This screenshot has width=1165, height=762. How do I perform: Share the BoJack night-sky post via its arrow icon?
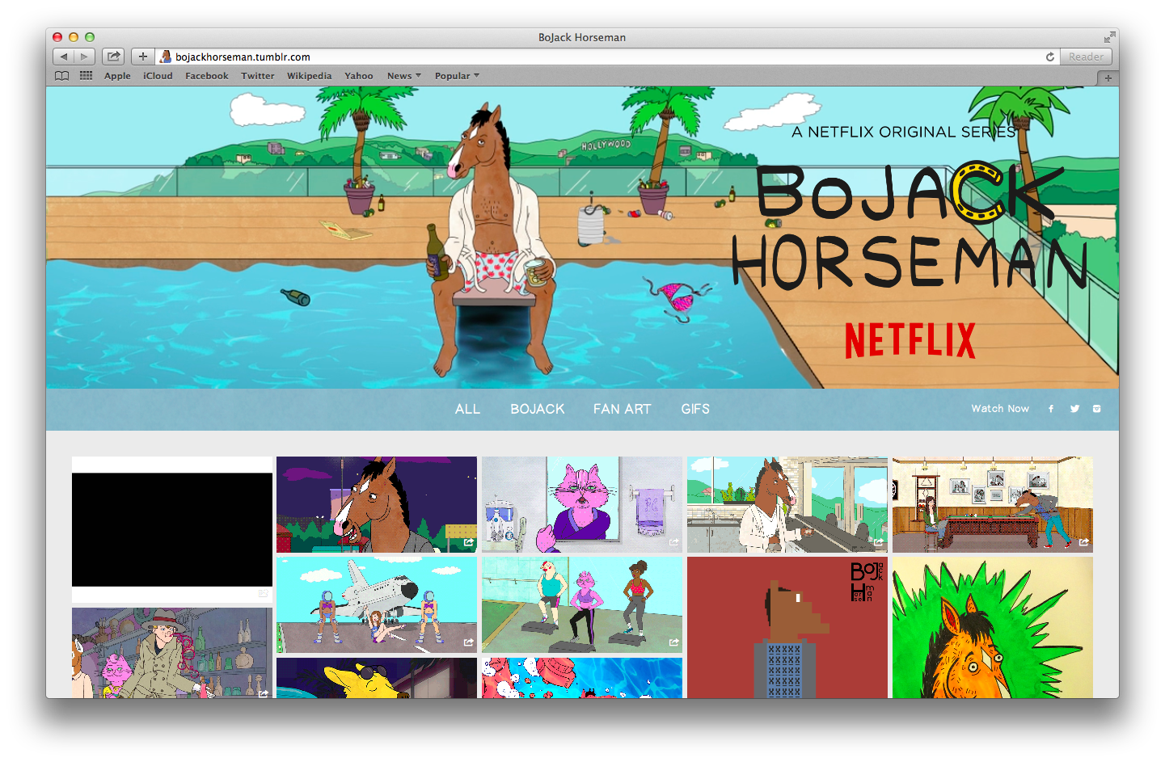click(468, 542)
